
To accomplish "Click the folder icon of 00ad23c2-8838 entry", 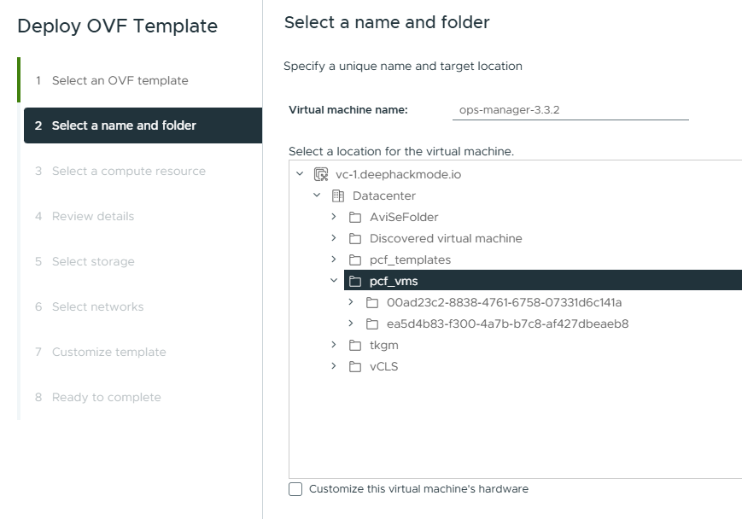I will point(372,303).
